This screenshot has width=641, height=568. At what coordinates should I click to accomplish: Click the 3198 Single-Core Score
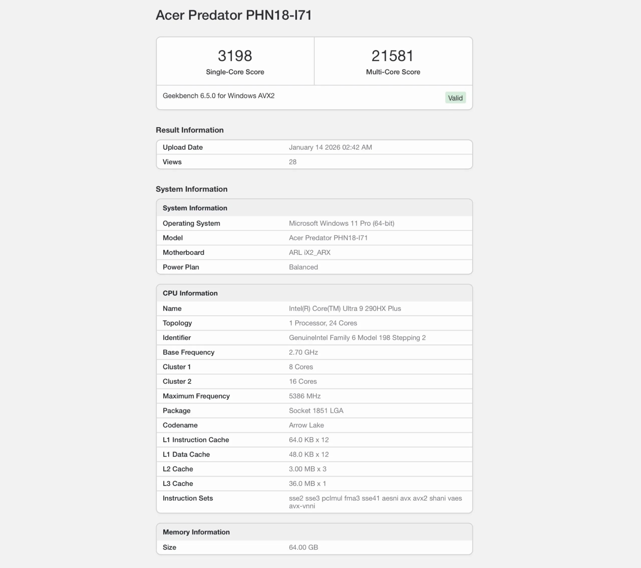(x=235, y=56)
